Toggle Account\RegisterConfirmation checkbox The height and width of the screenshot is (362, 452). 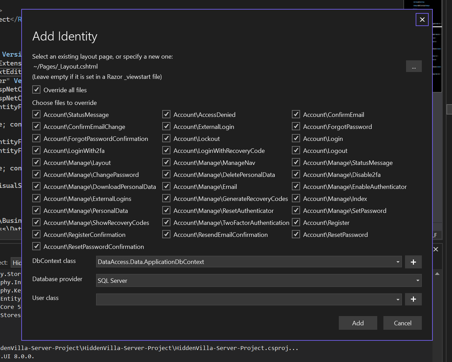[36, 234]
